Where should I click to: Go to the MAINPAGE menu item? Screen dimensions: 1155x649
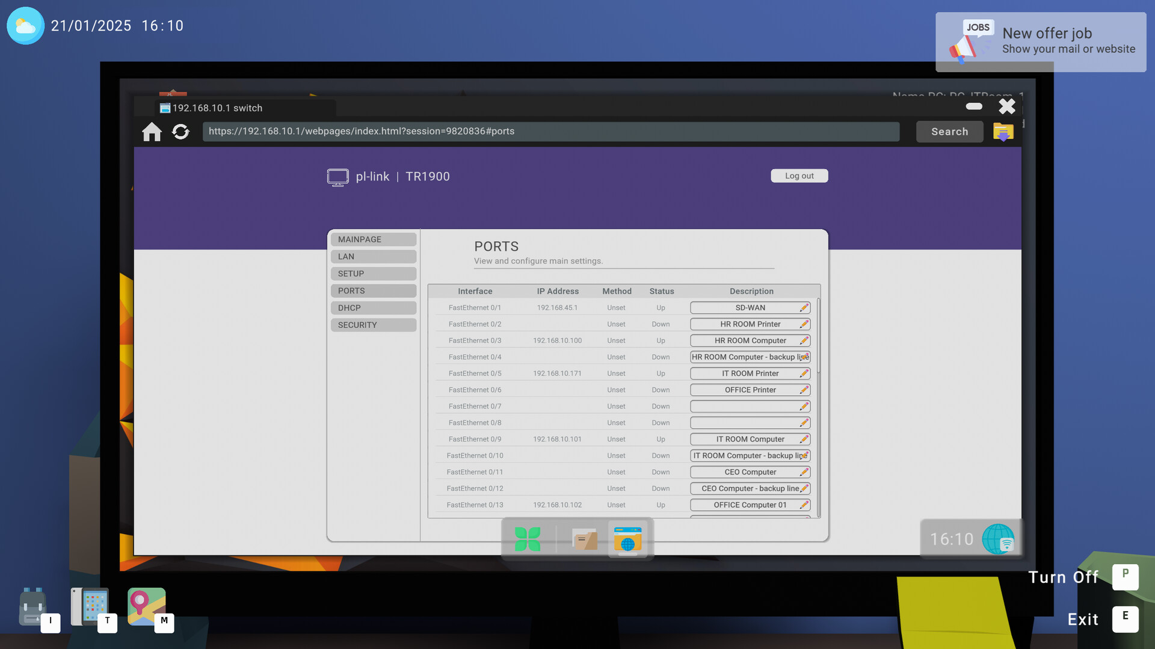click(x=373, y=239)
